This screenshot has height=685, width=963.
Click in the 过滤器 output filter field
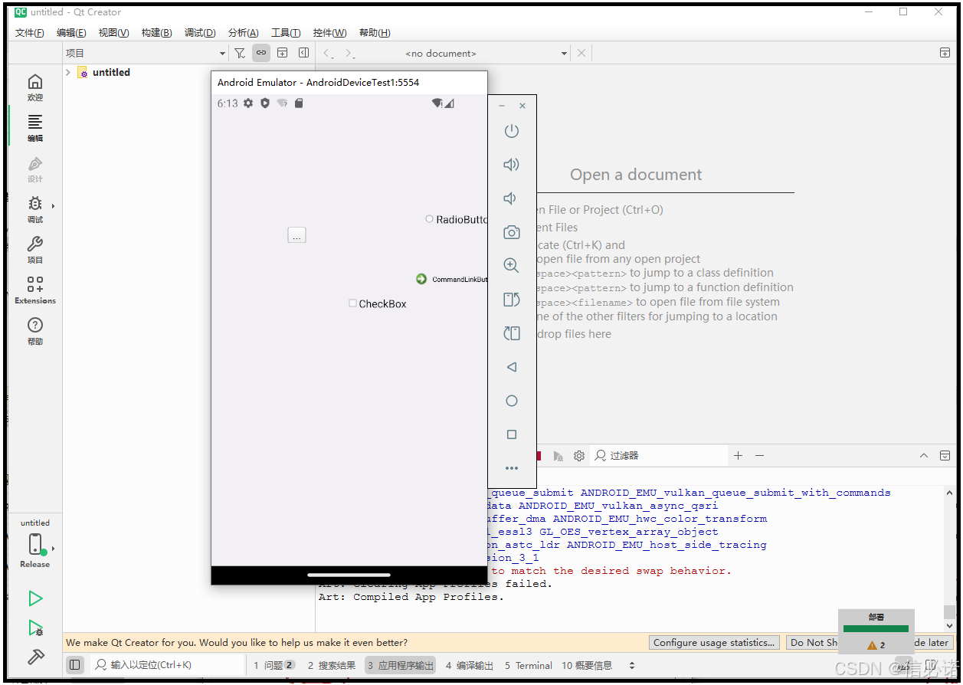click(x=659, y=455)
